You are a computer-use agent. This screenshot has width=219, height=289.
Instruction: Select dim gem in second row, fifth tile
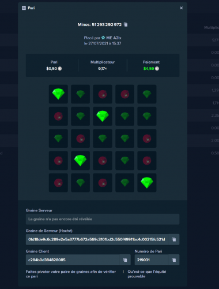(147, 116)
